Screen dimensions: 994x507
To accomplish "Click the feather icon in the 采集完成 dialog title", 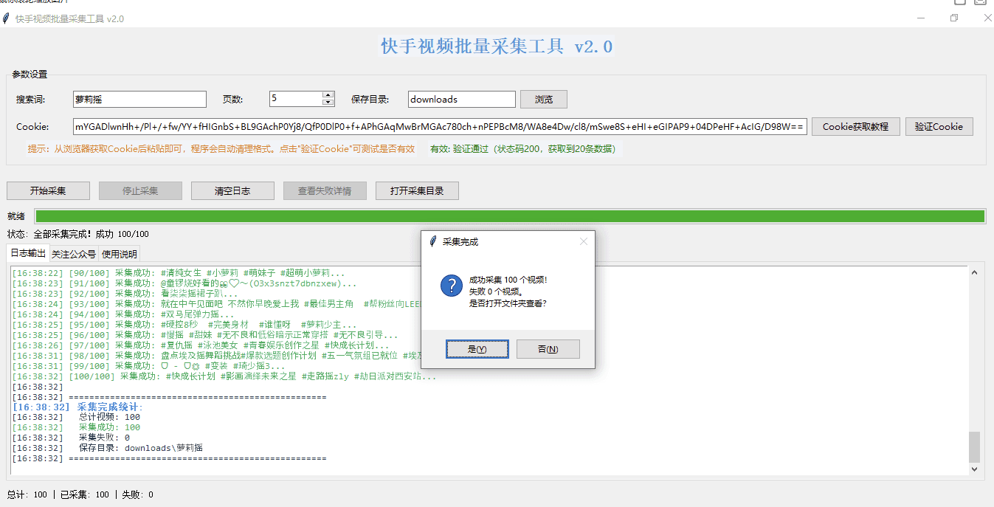I will 433,241.
